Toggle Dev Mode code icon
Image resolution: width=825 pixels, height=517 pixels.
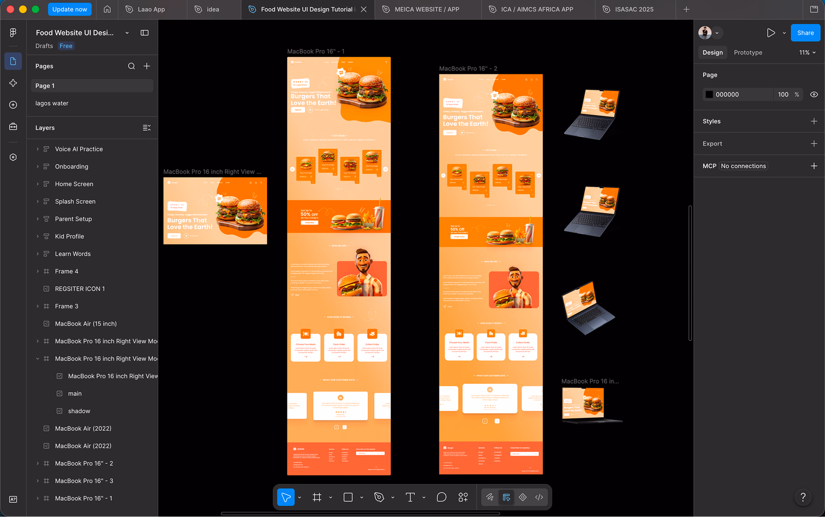(x=539, y=497)
